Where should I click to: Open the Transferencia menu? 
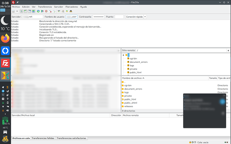pyautogui.click(x=45, y=7)
